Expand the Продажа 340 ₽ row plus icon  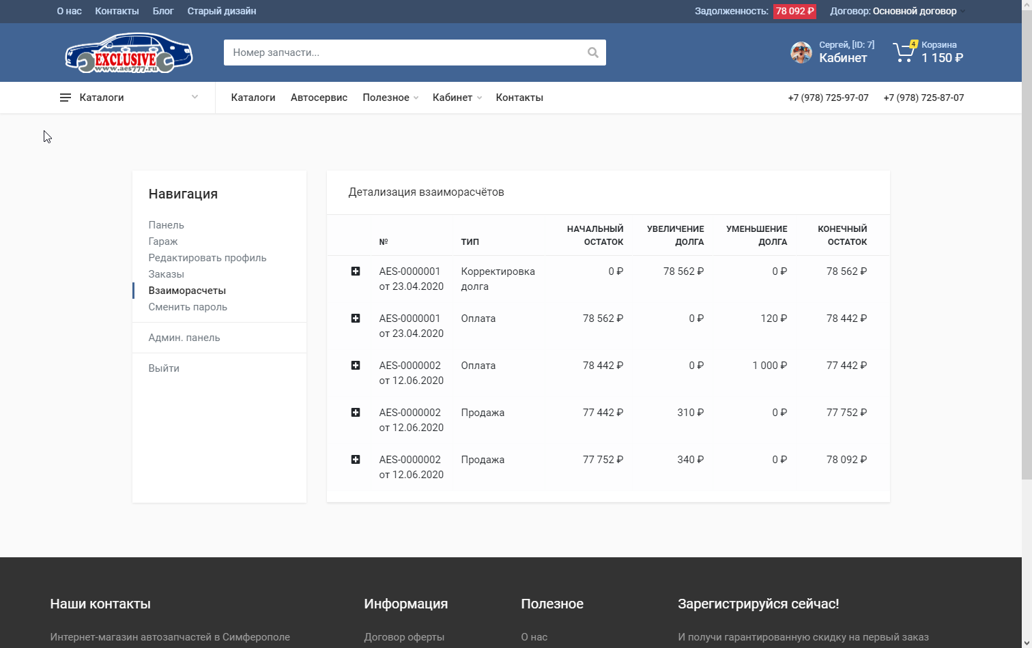pyautogui.click(x=356, y=460)
